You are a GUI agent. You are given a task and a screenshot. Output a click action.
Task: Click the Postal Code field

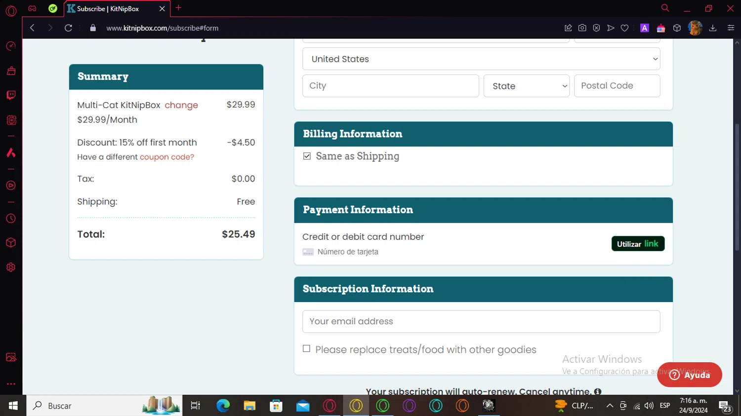tap(617, 86)
